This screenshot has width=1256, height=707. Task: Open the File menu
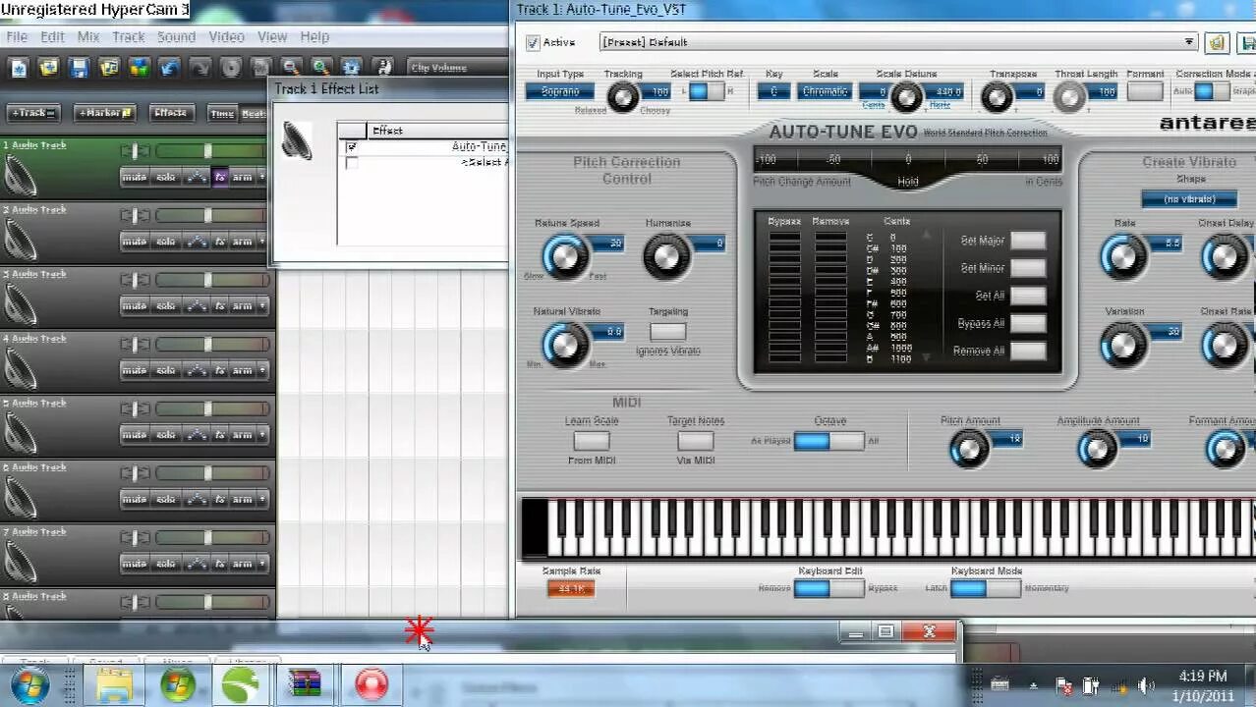(x=17, y=36)
